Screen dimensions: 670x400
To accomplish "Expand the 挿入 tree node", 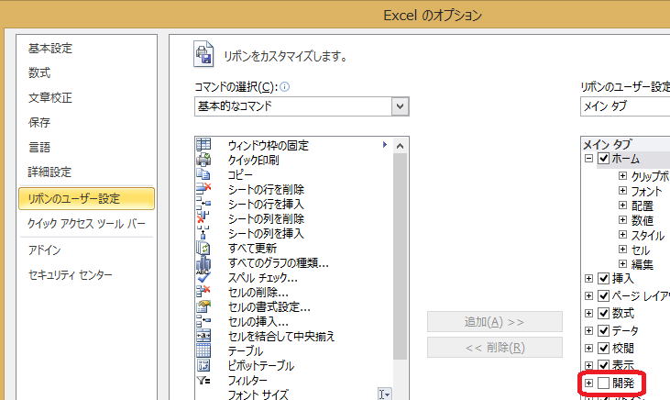I will click(x=588, y=279).
